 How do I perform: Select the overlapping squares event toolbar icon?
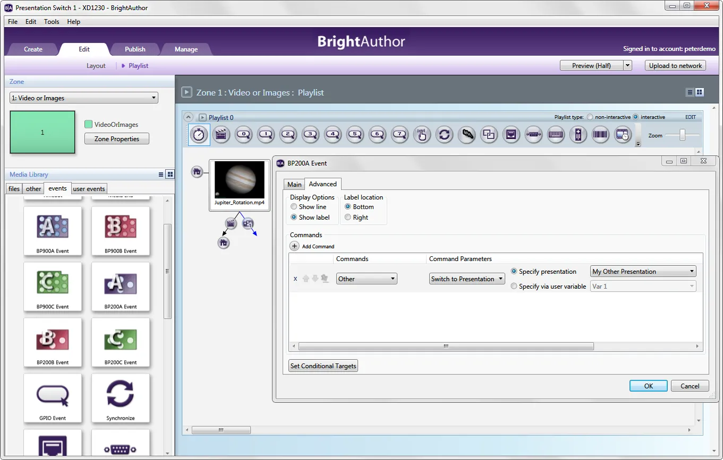click(x=489, y=135)
